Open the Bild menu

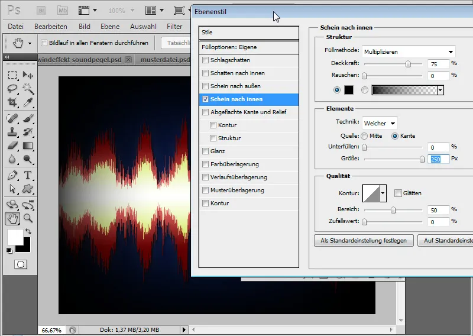[x=85, y=27]
